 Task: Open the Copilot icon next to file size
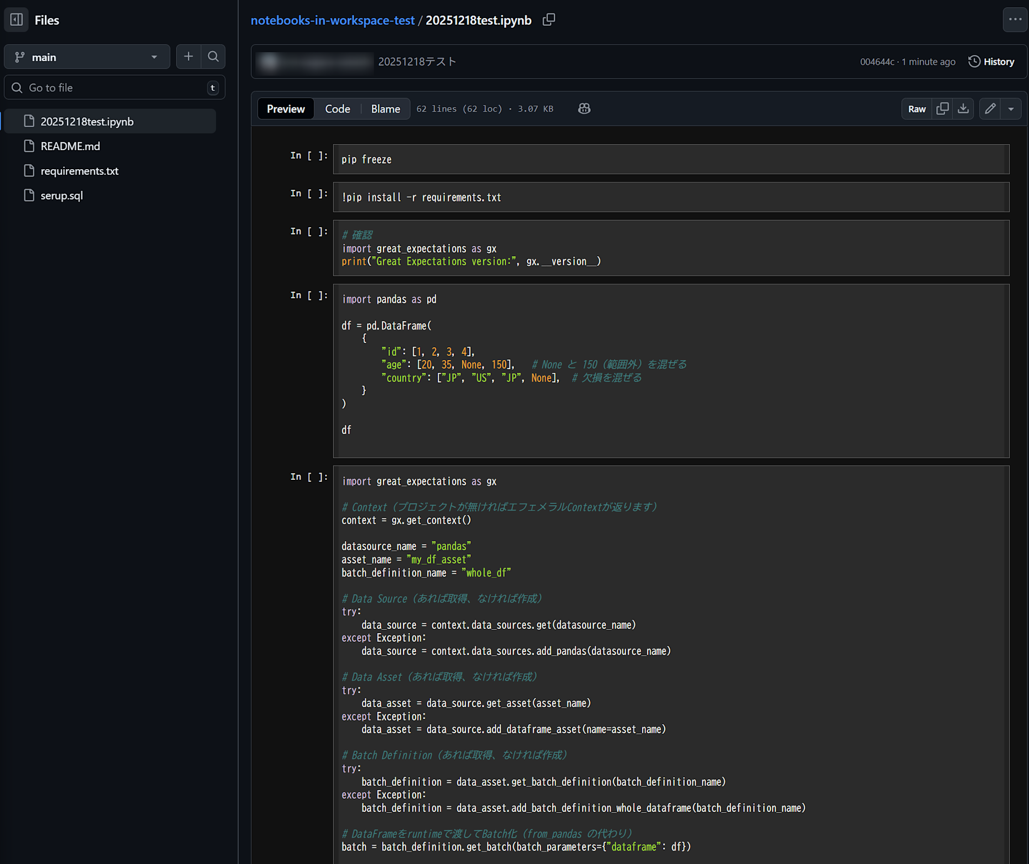[x=584, y=109]
